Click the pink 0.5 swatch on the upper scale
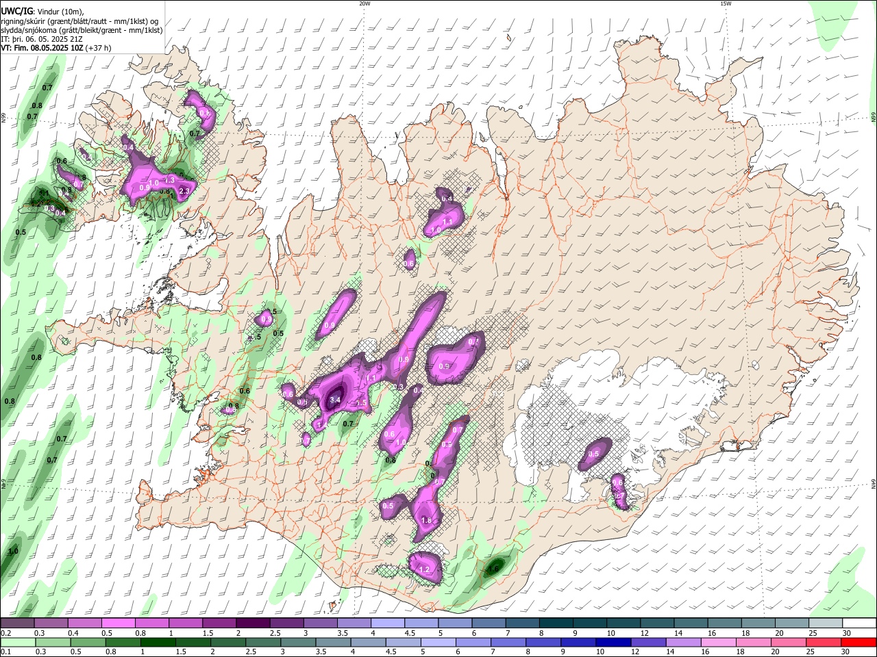The image size is (877, 657). 118,623
